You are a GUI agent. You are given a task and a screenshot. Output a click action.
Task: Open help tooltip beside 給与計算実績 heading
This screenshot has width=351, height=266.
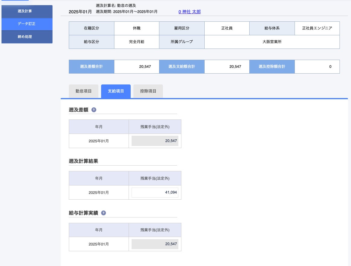click(104, 213)
